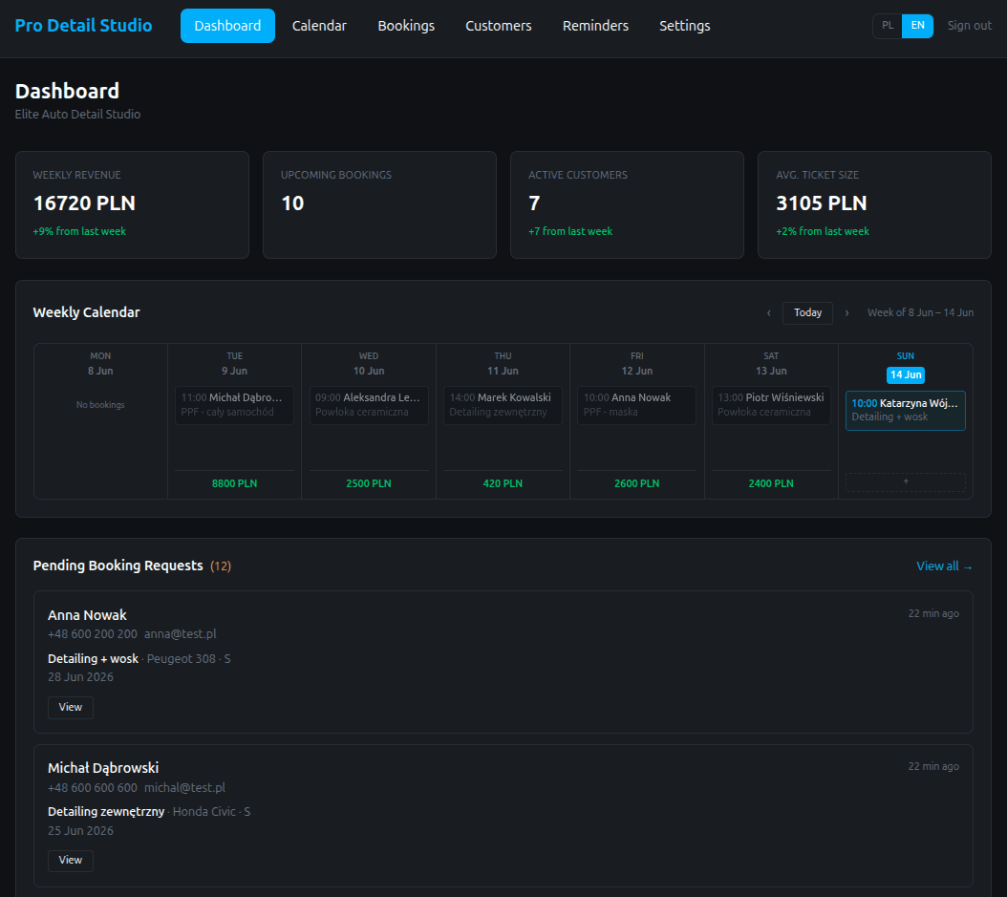Screen dimensions: 1007x897
Task: Open Anna Nowak 10:00 PPF maska booking
Action: point(636,405)
